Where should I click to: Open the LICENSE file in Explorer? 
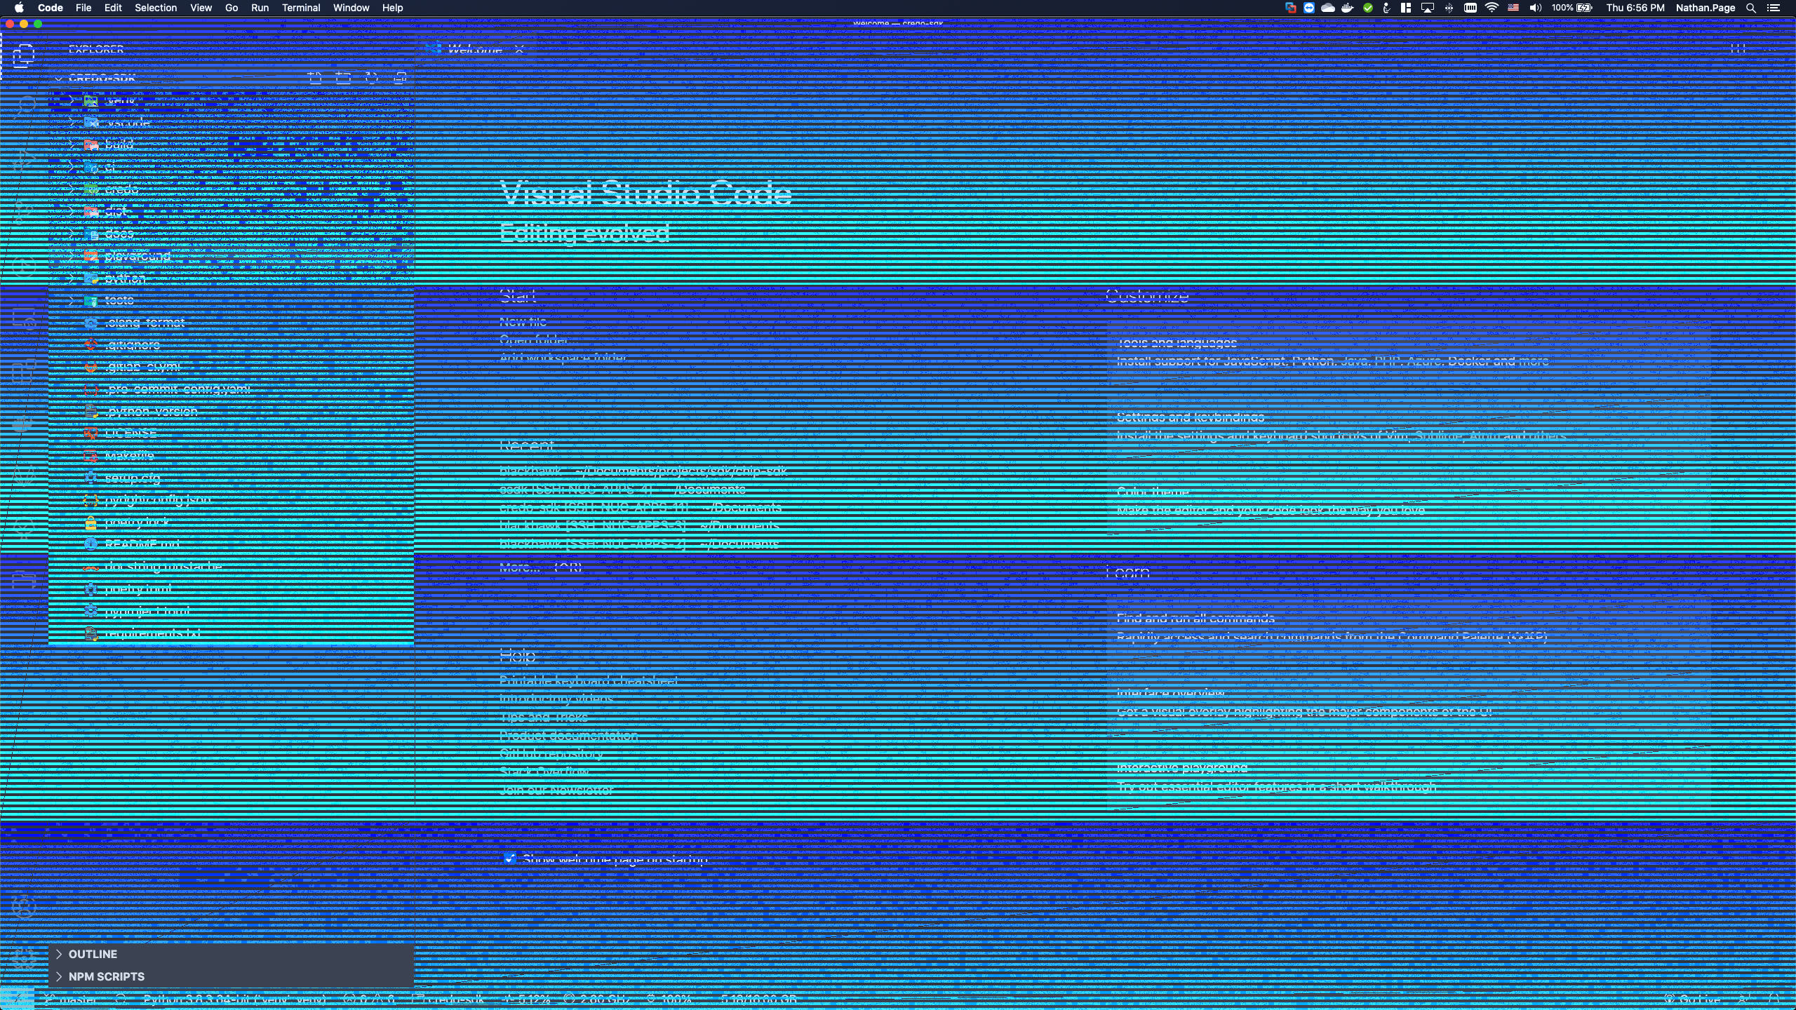click(231, 433)
